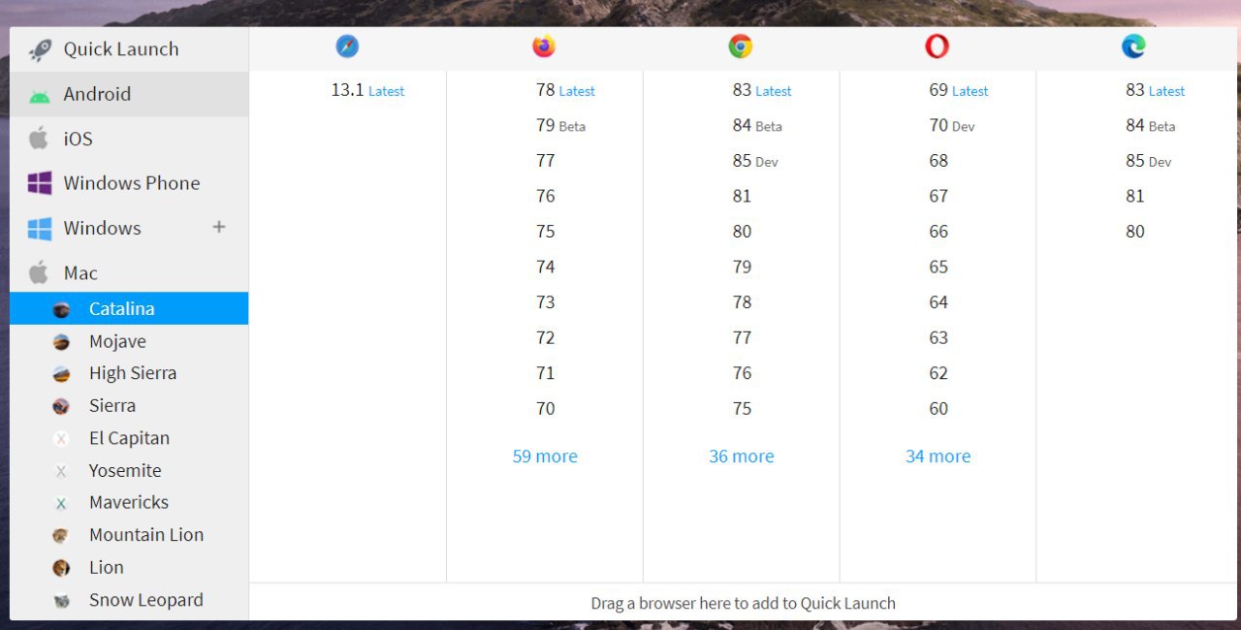Select Firefox version 74
The width and height of the screenshot is (1241, 630).
[545, 267]
